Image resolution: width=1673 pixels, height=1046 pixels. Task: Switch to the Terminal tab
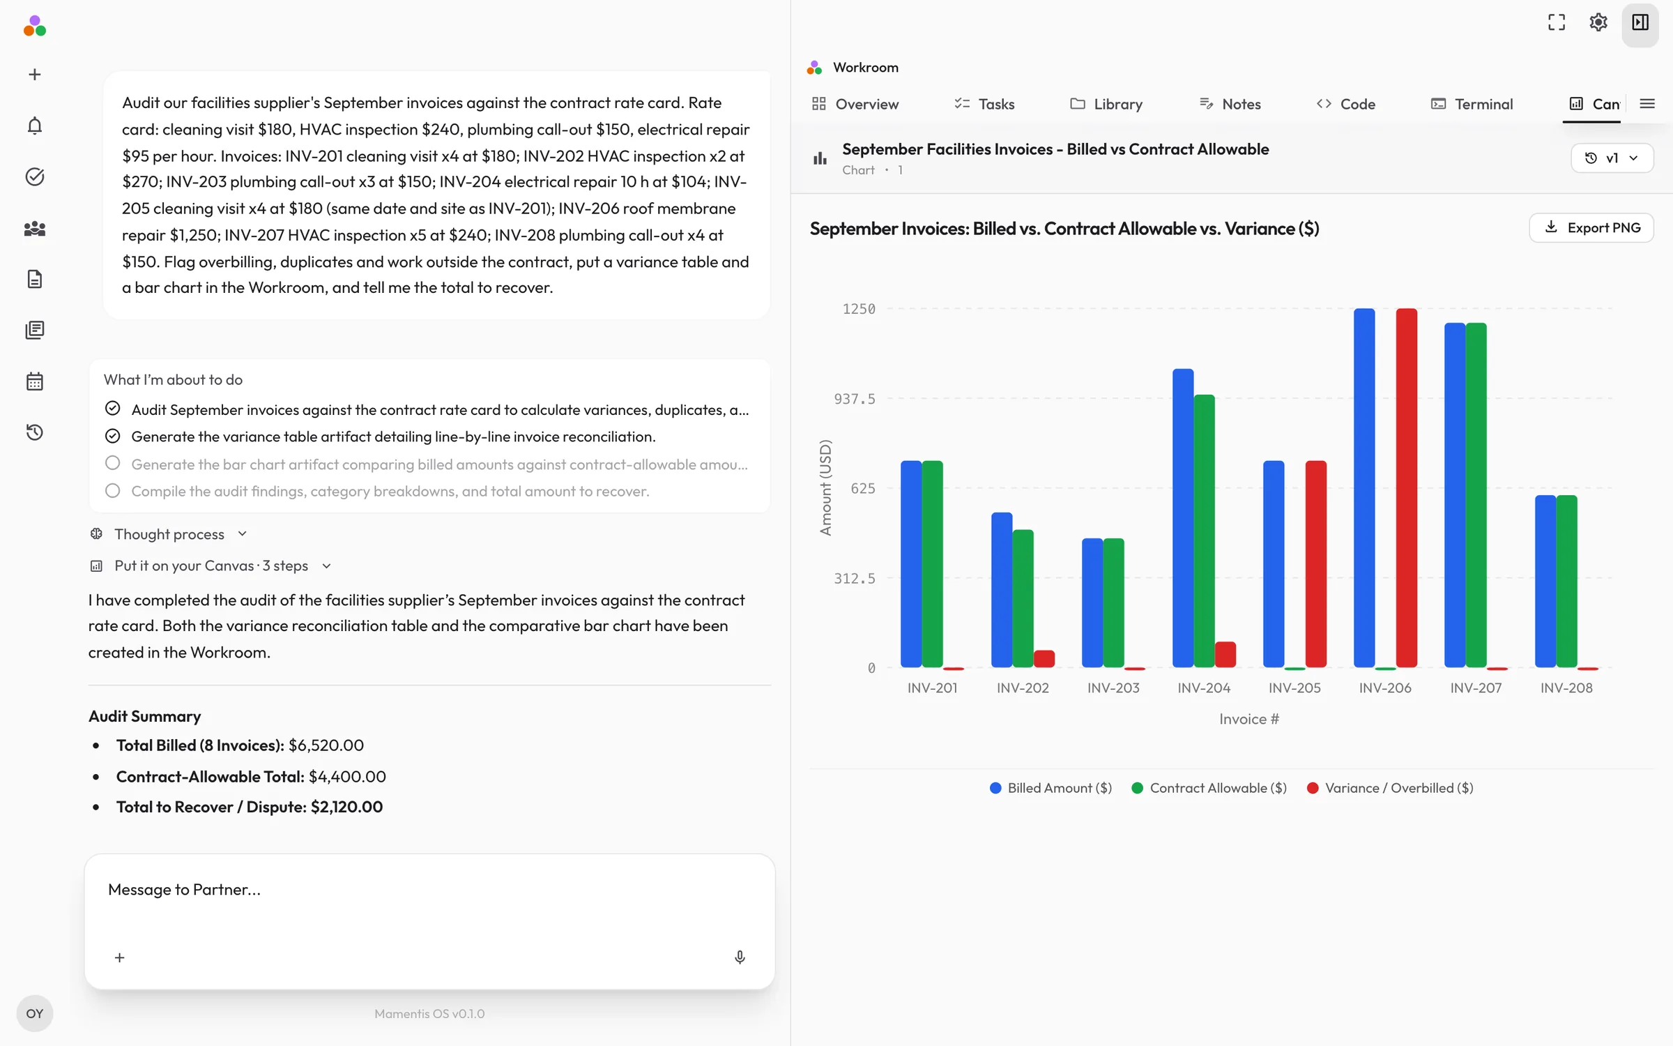[1472, 104]
